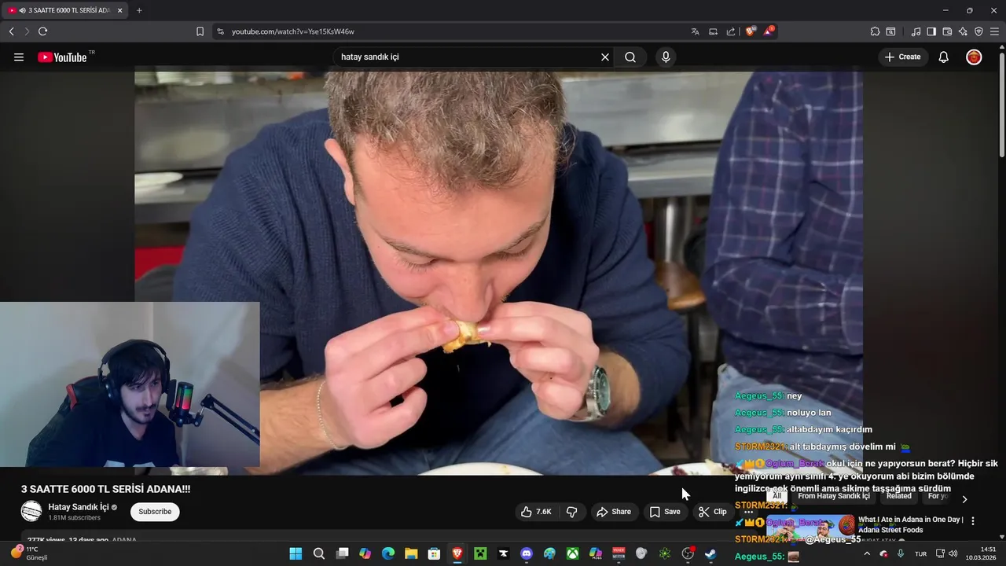The width and height of the screenshot is (1006, 566).
Task: Open File Explorer from the taskbar
Action: 411,553
